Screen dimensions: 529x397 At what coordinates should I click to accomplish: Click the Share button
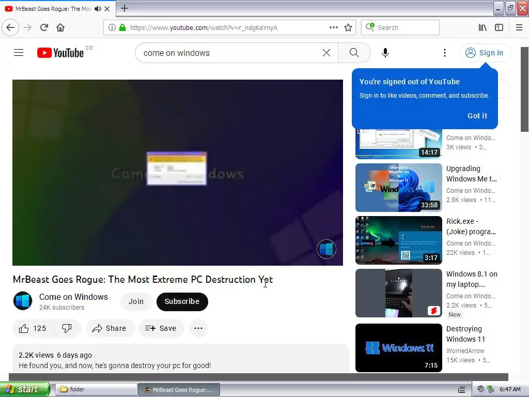pyautogui.click(x=110, y=328)
